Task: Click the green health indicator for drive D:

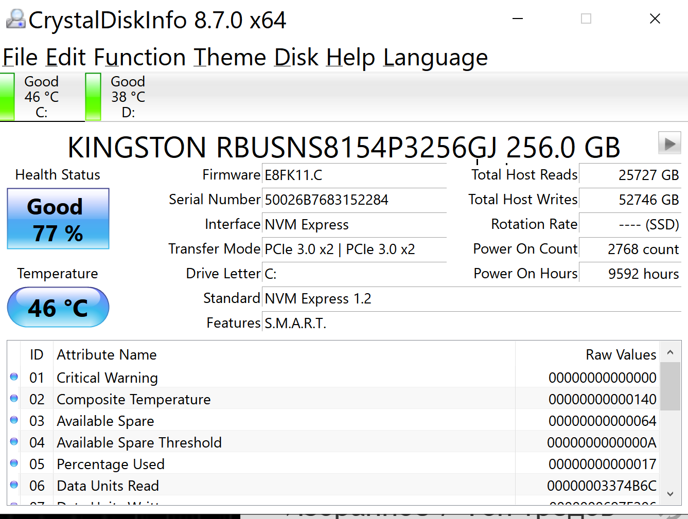Action: 93,97
